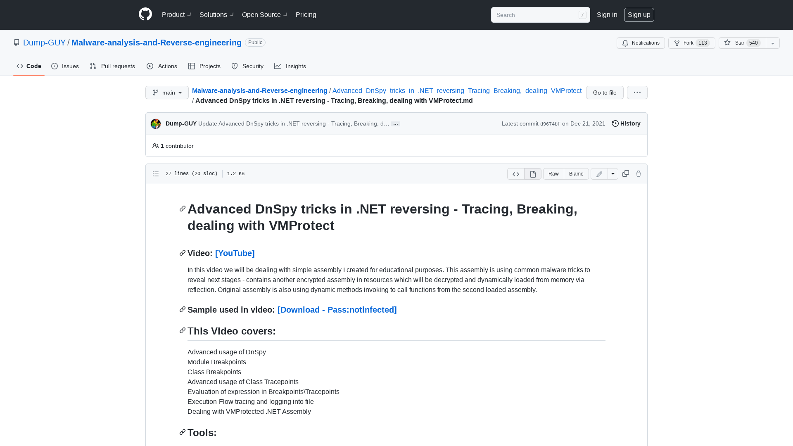Click anchor link beside Tools heading
This screenshot has height=446, width=793.
click(x=183, y=432)
